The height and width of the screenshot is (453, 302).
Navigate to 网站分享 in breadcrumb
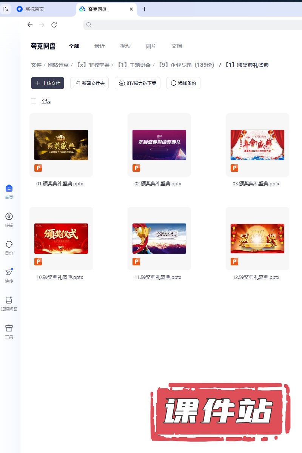pyautogui.click(x=58, y=65)
